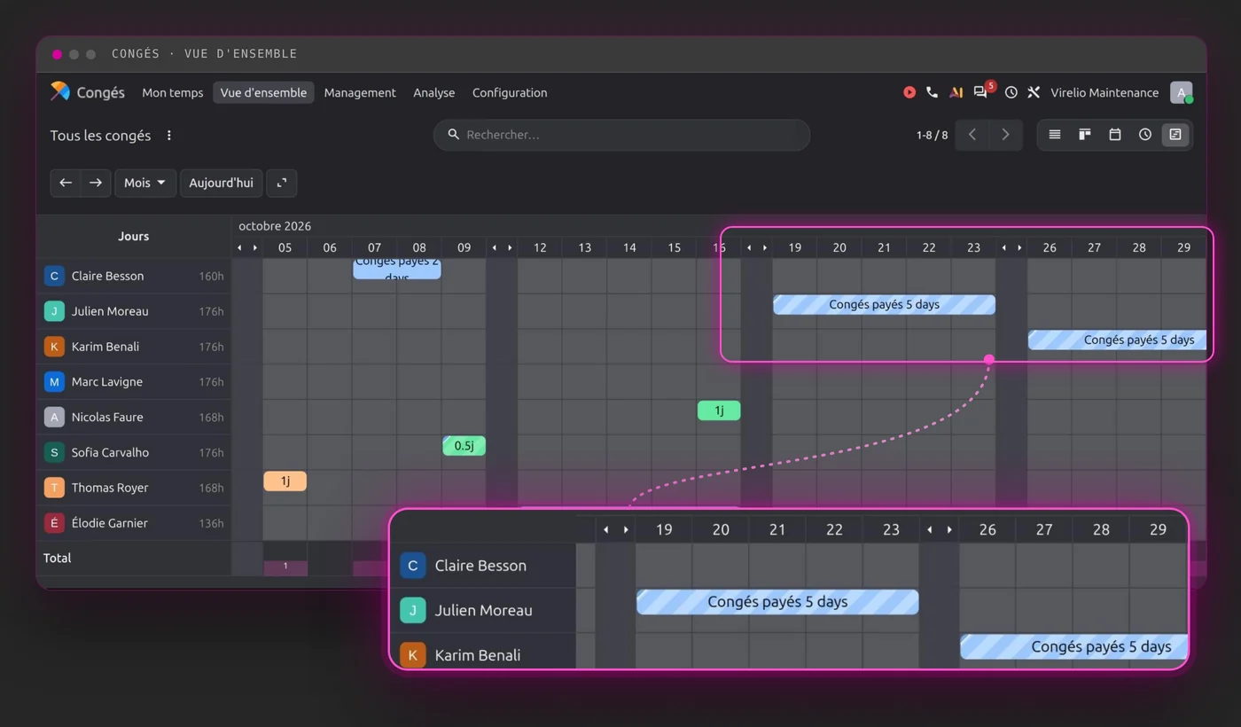
Task: Click the red record icon in top bar
Action: [x=909, y=92]
